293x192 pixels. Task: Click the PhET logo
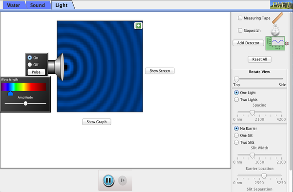click(x=281, y=5)
